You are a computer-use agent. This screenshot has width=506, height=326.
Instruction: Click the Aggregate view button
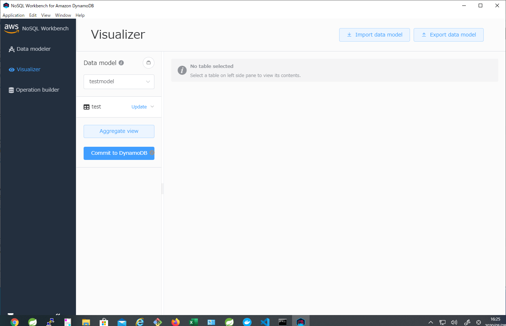[119, 131]
